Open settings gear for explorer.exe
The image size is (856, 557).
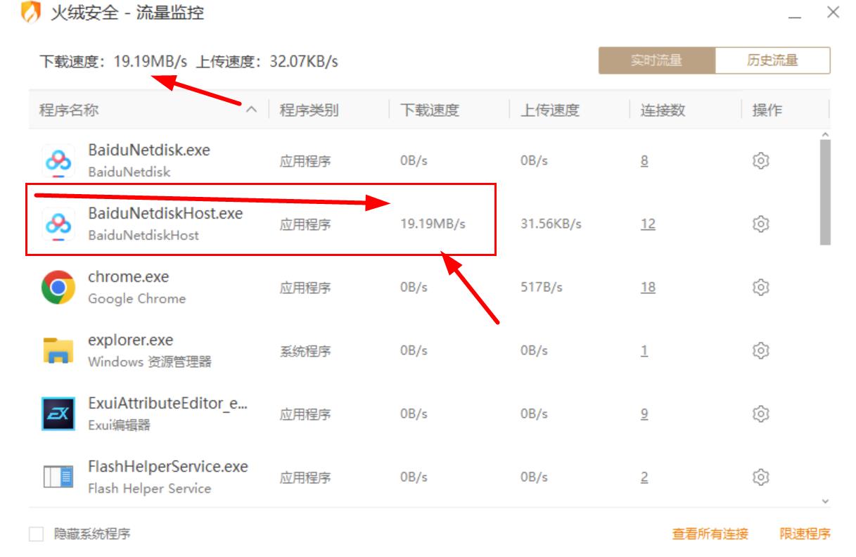pos(760,350)
